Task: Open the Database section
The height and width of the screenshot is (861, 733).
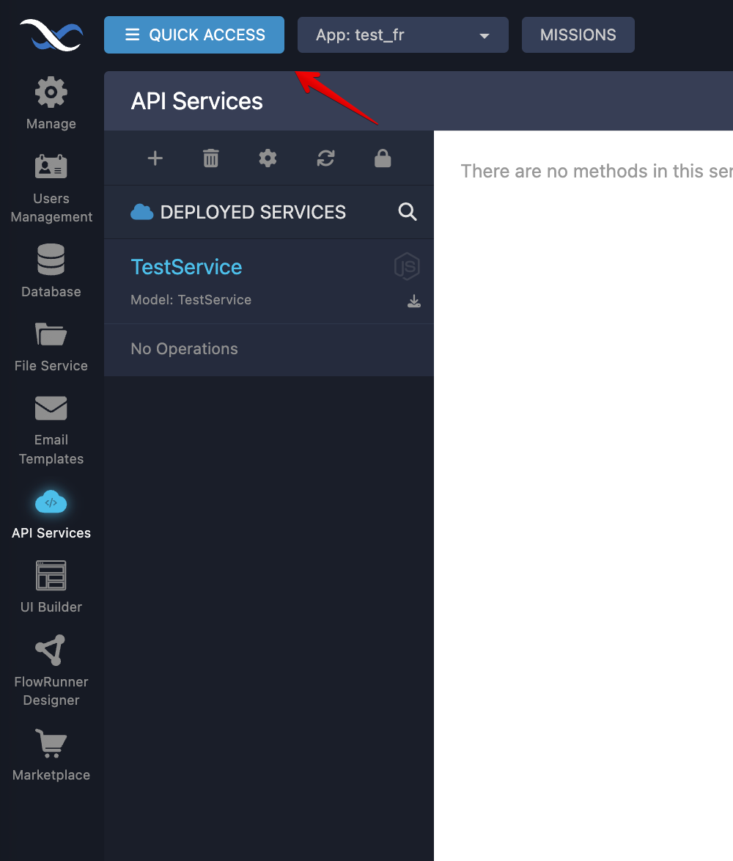Action: point(51,271)
